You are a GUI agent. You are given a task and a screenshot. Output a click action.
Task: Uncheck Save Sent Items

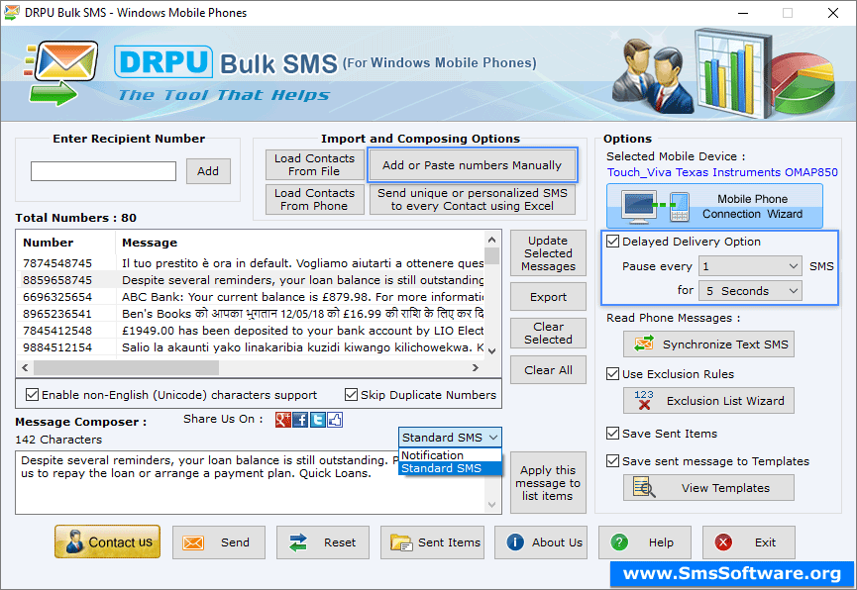[x=612, y=434]
